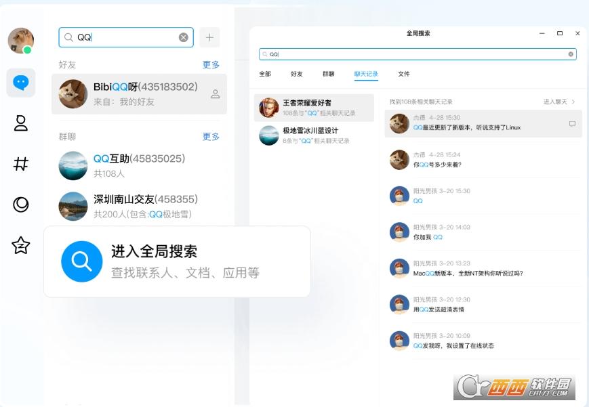Viewport: 589px width, 407px height.
Task: Minimize the 全局搜索 window
Action: (x=542, y=33)
